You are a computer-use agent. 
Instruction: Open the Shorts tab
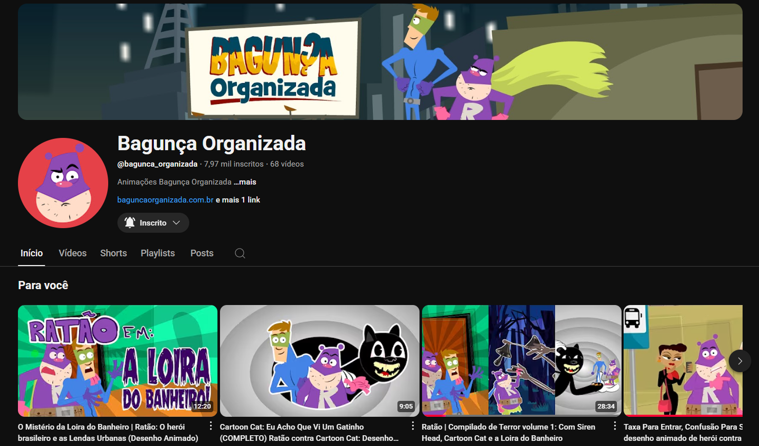coord(113,253)
